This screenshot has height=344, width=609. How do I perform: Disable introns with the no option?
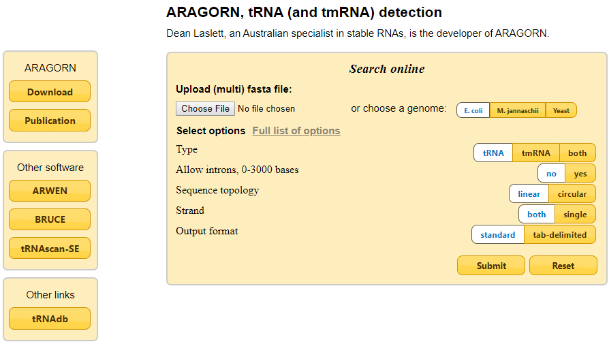pos(551,174)
